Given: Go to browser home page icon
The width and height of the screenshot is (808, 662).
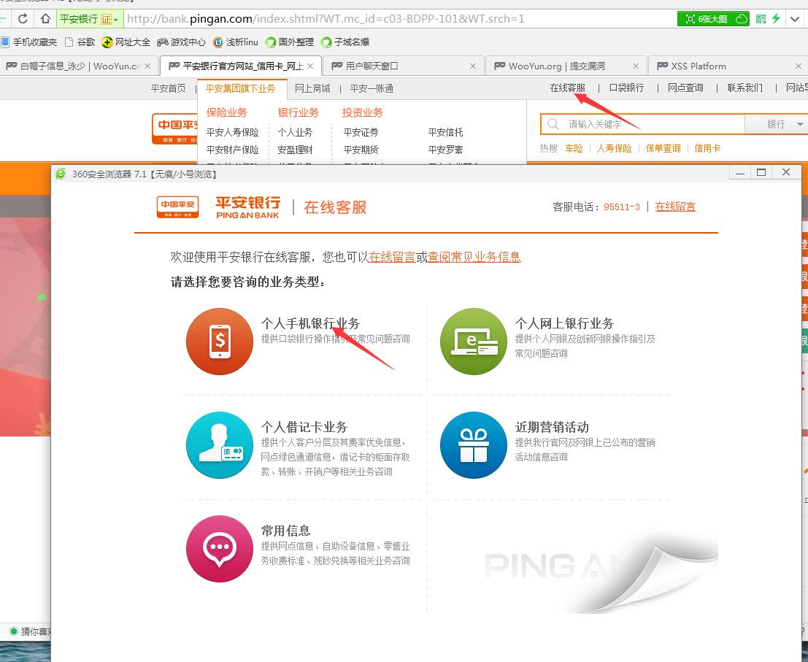Looking at the screenshot, I should [45, 19].
